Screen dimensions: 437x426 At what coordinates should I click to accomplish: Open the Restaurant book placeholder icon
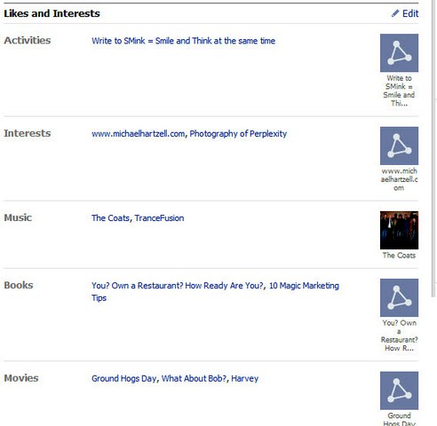pos(399,297)
